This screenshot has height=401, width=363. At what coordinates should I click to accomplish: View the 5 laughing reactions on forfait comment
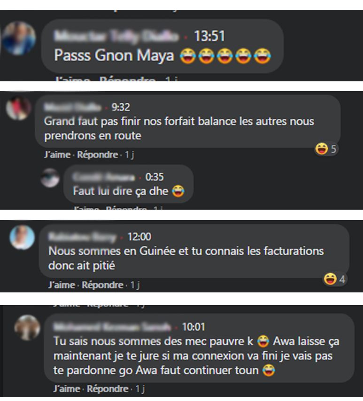coord(326,149)
